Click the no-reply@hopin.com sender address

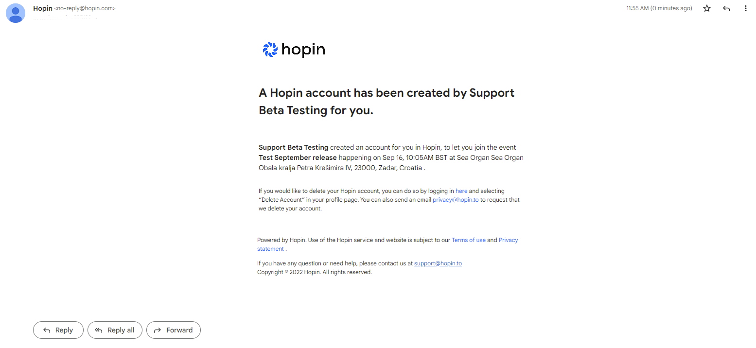coord(85,8)
